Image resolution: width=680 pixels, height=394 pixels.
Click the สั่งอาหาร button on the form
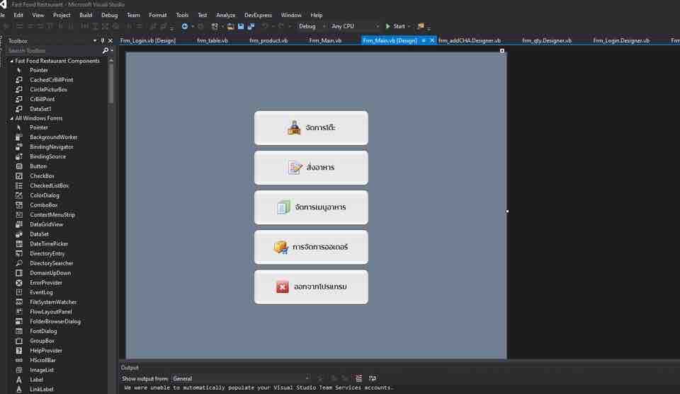point(312,168)
